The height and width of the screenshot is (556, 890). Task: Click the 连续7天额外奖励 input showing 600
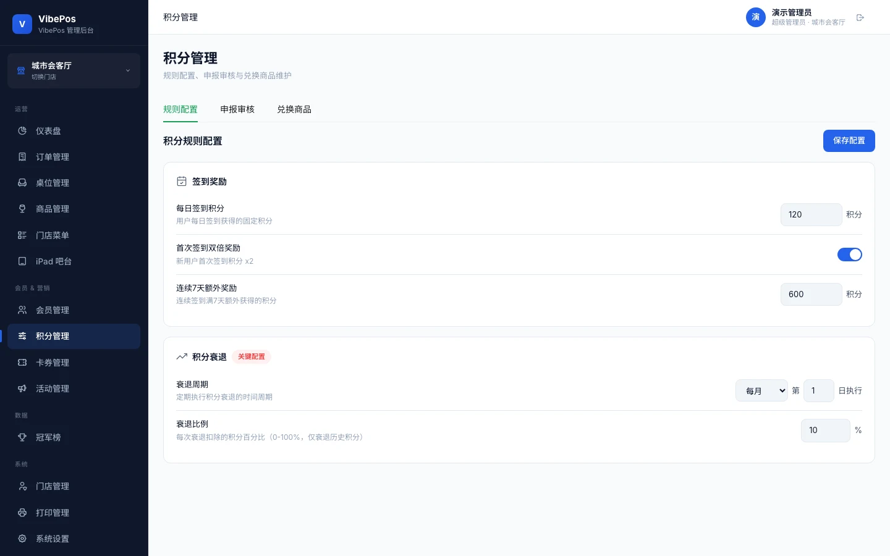(x=811, y=294)
